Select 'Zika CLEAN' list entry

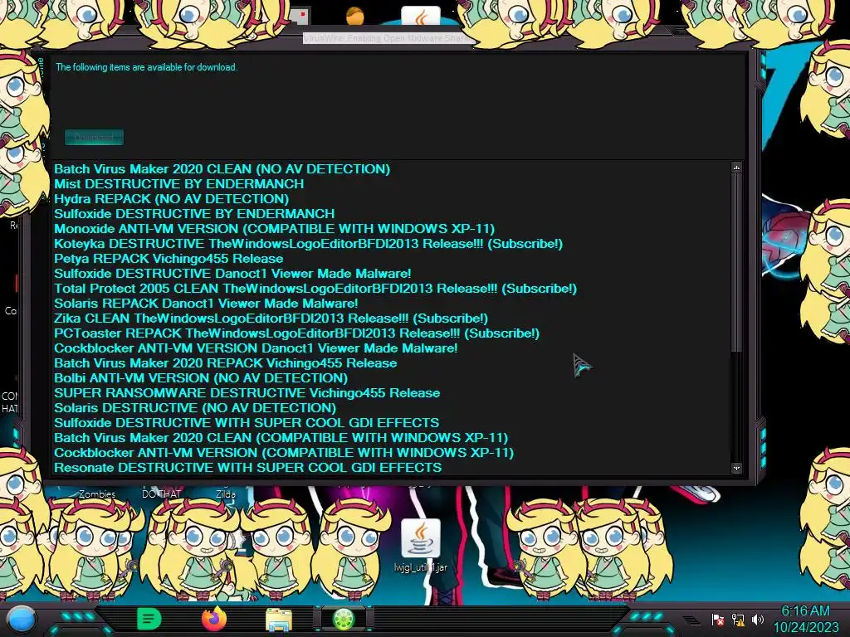271,318
